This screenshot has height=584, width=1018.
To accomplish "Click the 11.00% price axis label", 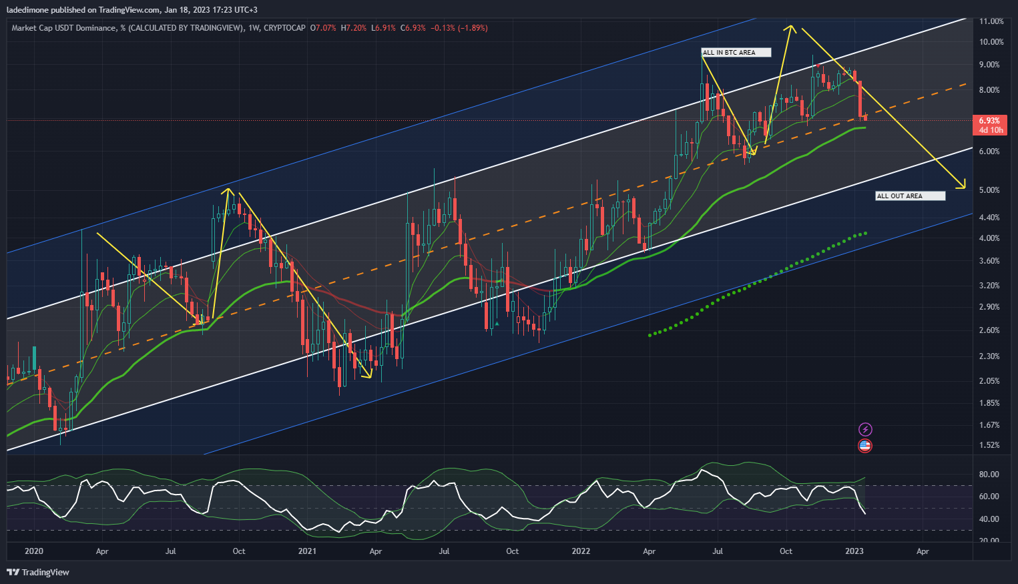I will (991, 21).
